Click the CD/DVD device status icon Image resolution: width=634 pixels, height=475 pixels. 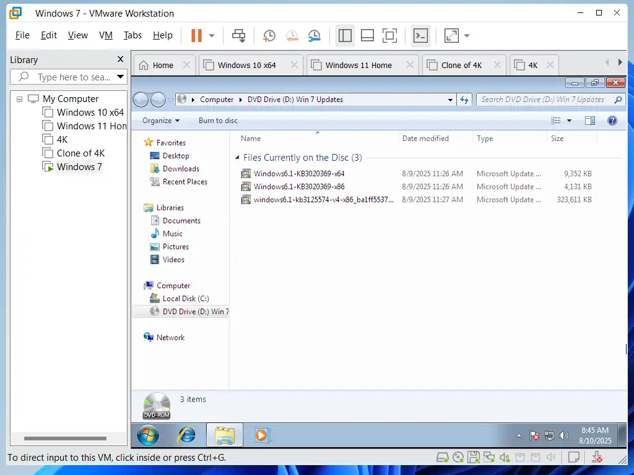pyautogui.click(x=458, y=458)
